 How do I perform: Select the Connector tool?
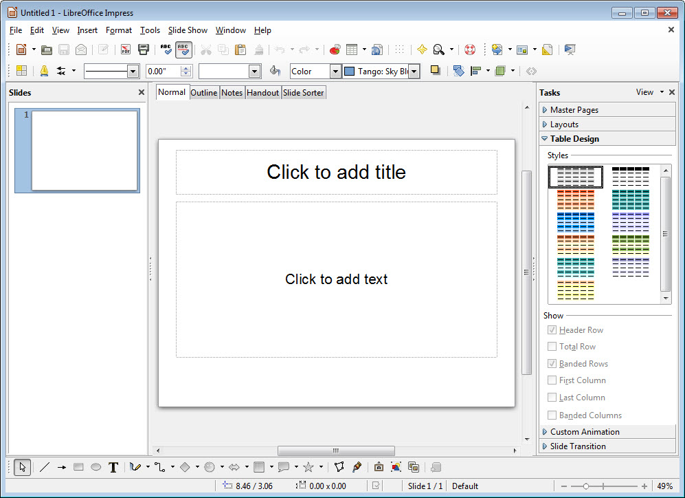click(x=160, y=467)
